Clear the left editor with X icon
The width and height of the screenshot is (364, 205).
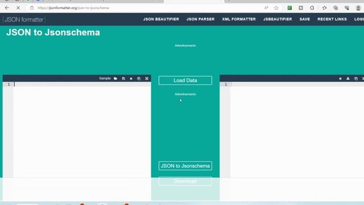(131, 79)
